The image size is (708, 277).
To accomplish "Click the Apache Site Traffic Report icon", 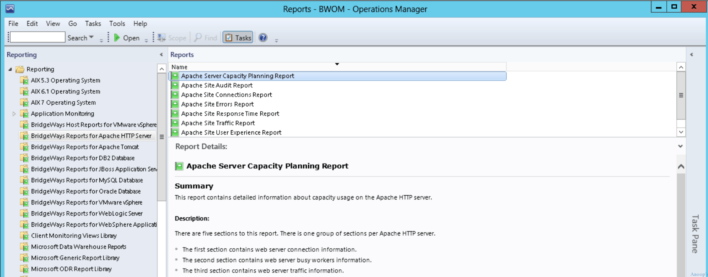I will 175,123.
